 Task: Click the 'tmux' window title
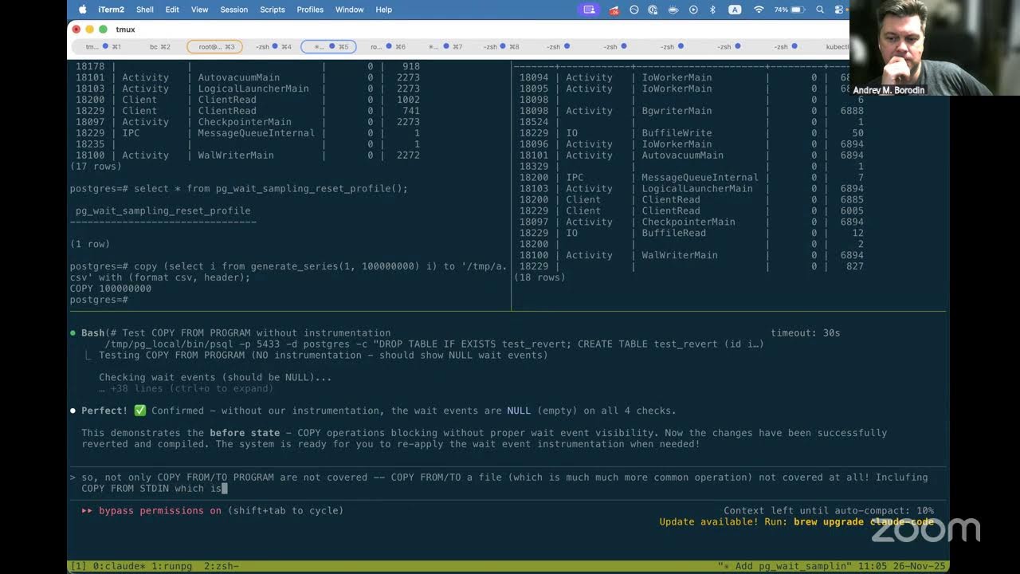click(x=125, y=29)
